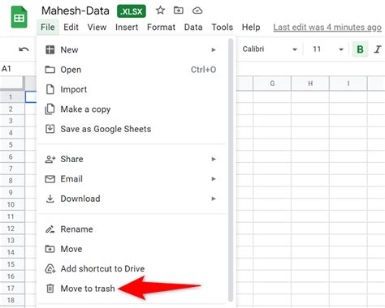Open the Google Sheets home logo
Image resolution: width=385 pixels, height=308 pixels.
click(19, 18)
